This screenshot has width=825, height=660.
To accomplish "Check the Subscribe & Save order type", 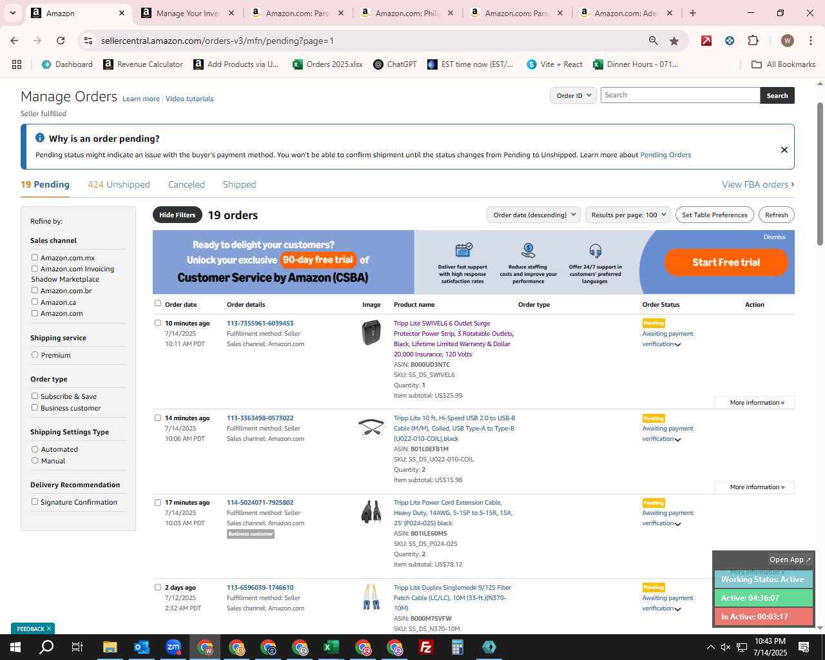I will (x=35, y=396).
